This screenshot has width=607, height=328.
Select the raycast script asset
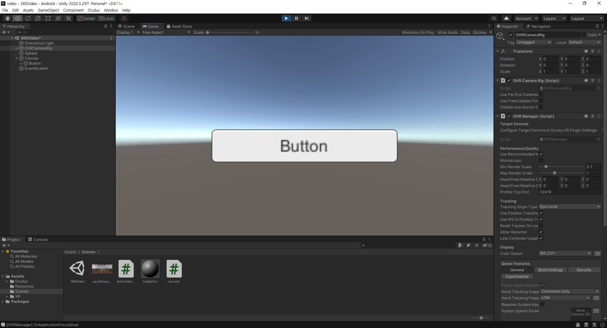pyautogui.click(x=174, y=272)
